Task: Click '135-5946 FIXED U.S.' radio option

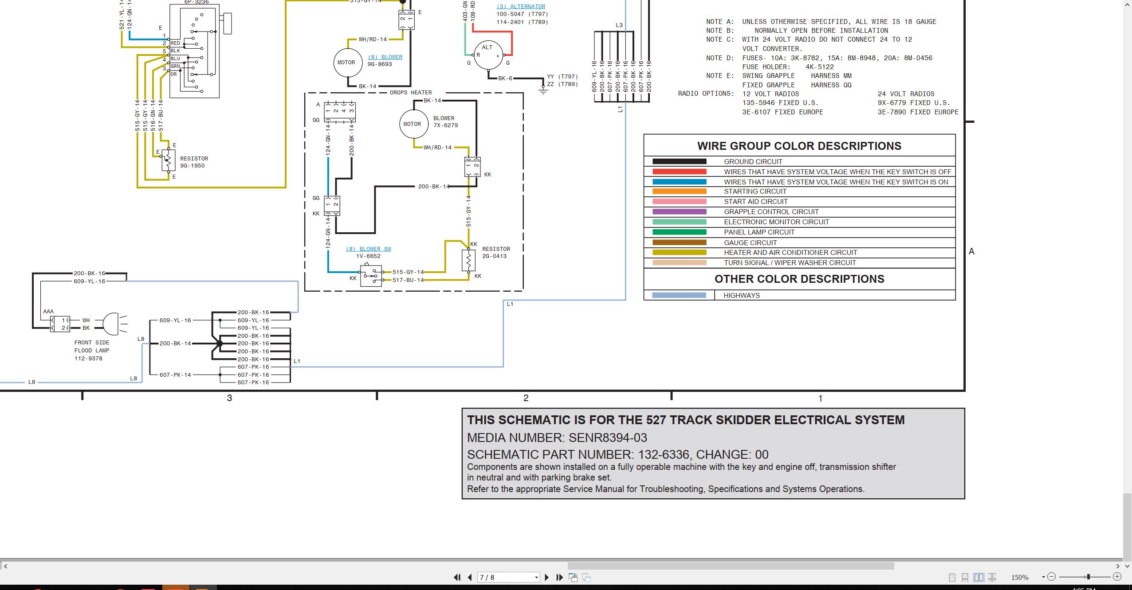Action: tap(781, 103)
